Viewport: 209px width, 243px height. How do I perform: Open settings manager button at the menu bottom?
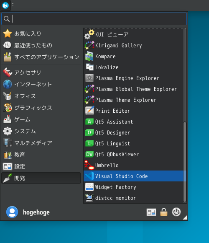pos(151,212)
